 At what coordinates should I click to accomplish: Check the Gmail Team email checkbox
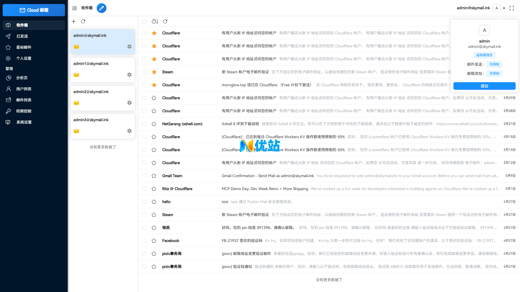pyautogui.click(x=144, y=176)
